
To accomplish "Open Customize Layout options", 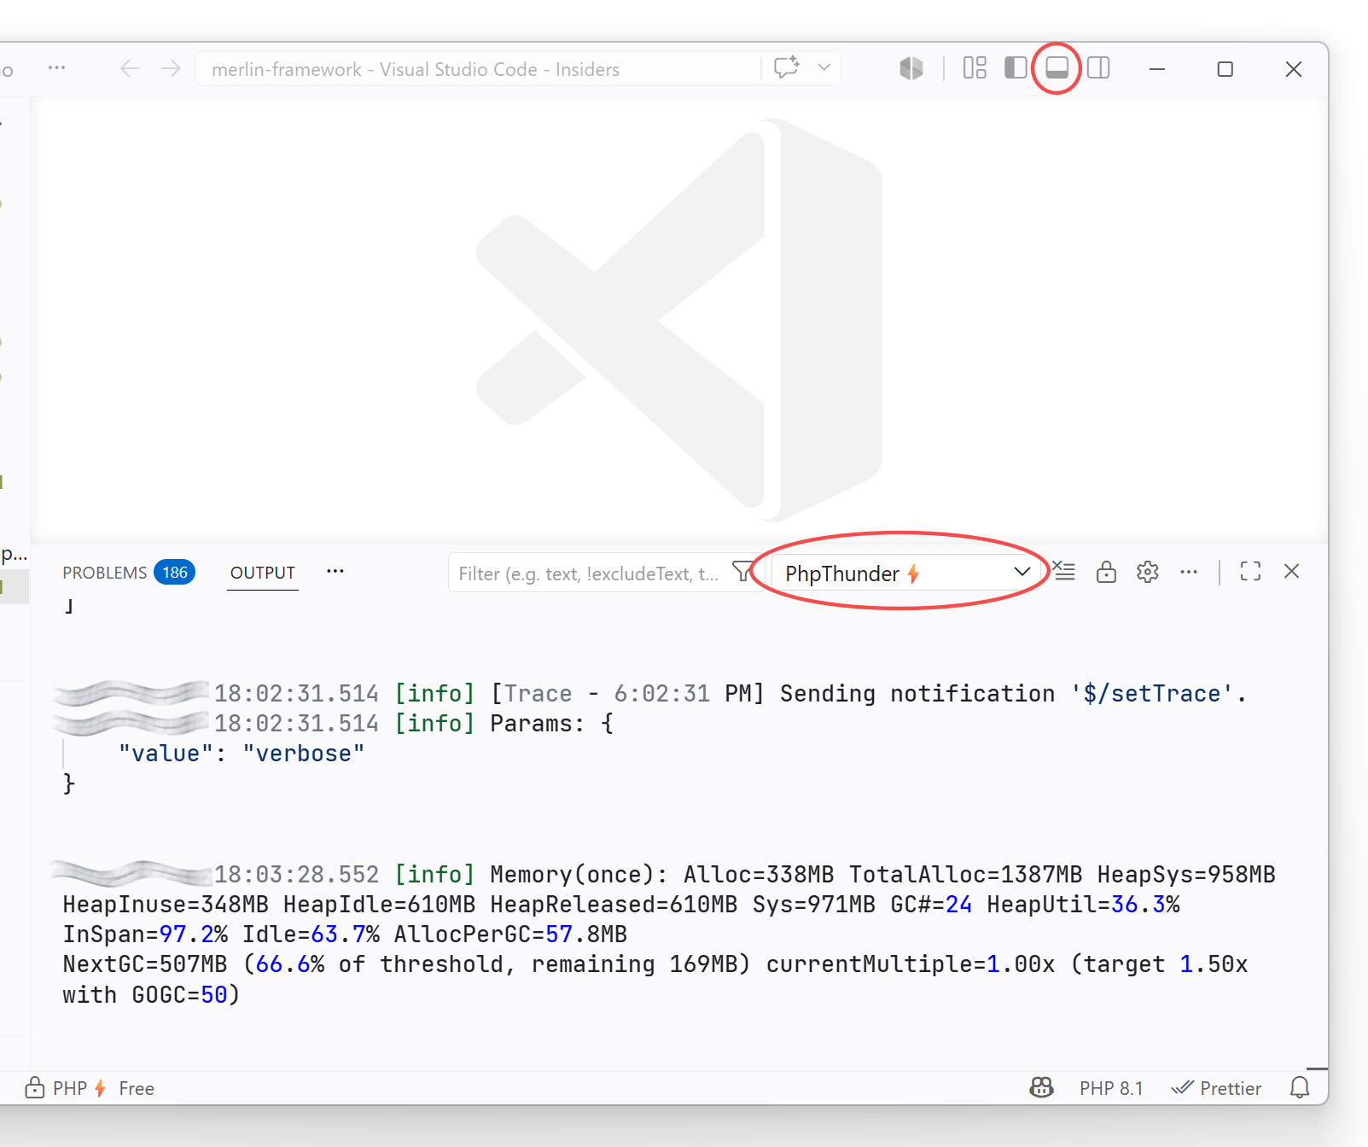I will click(x=975, y=67).
